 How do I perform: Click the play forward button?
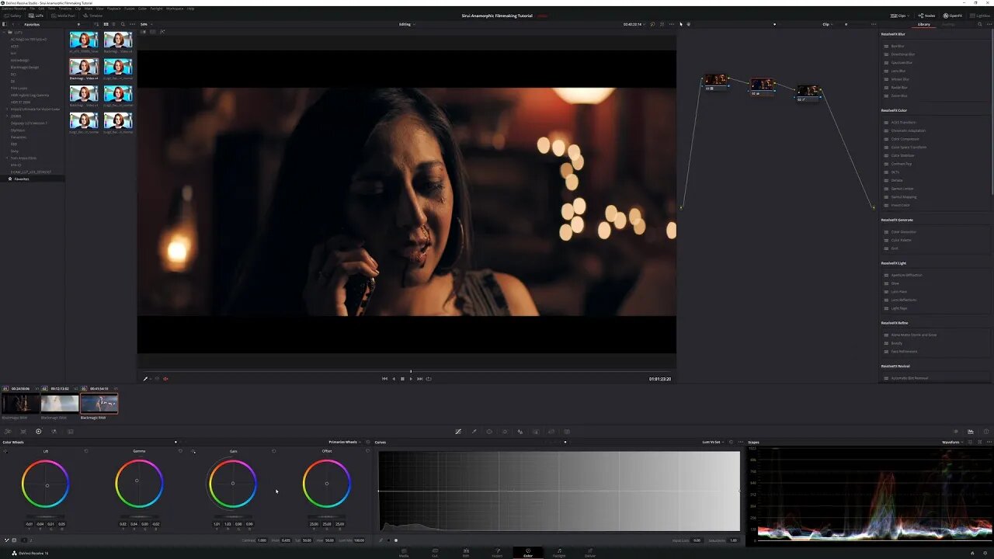click(411, 379)
